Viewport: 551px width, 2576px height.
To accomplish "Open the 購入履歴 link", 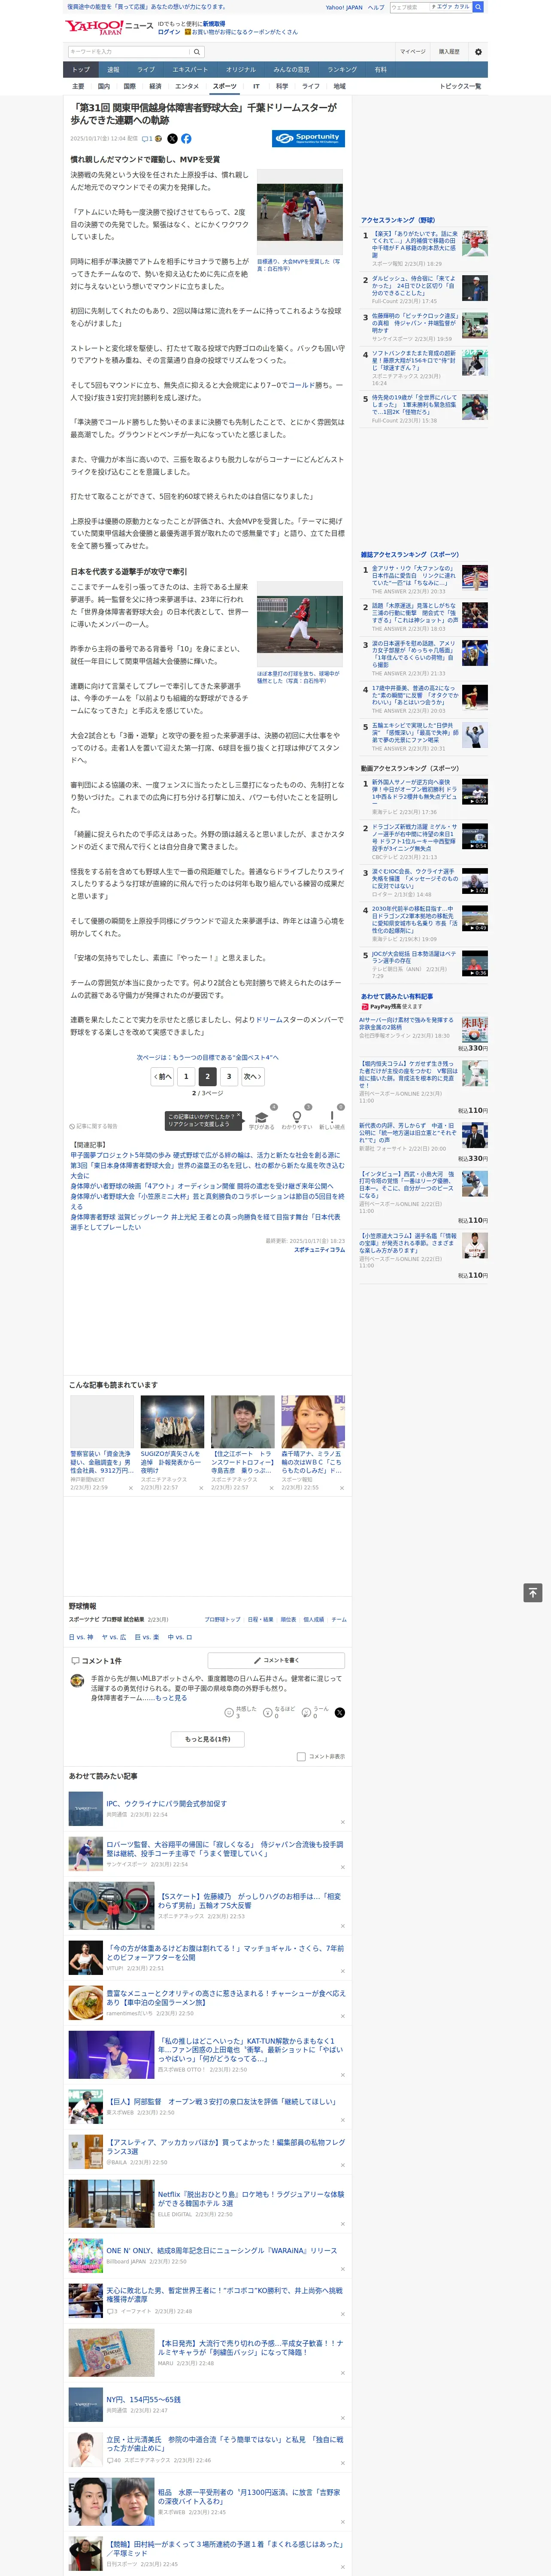I will click(x=449, y=52).
